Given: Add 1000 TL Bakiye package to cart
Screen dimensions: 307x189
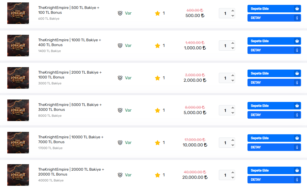Looking at the screenshot, I should click(x=274, y=41).
